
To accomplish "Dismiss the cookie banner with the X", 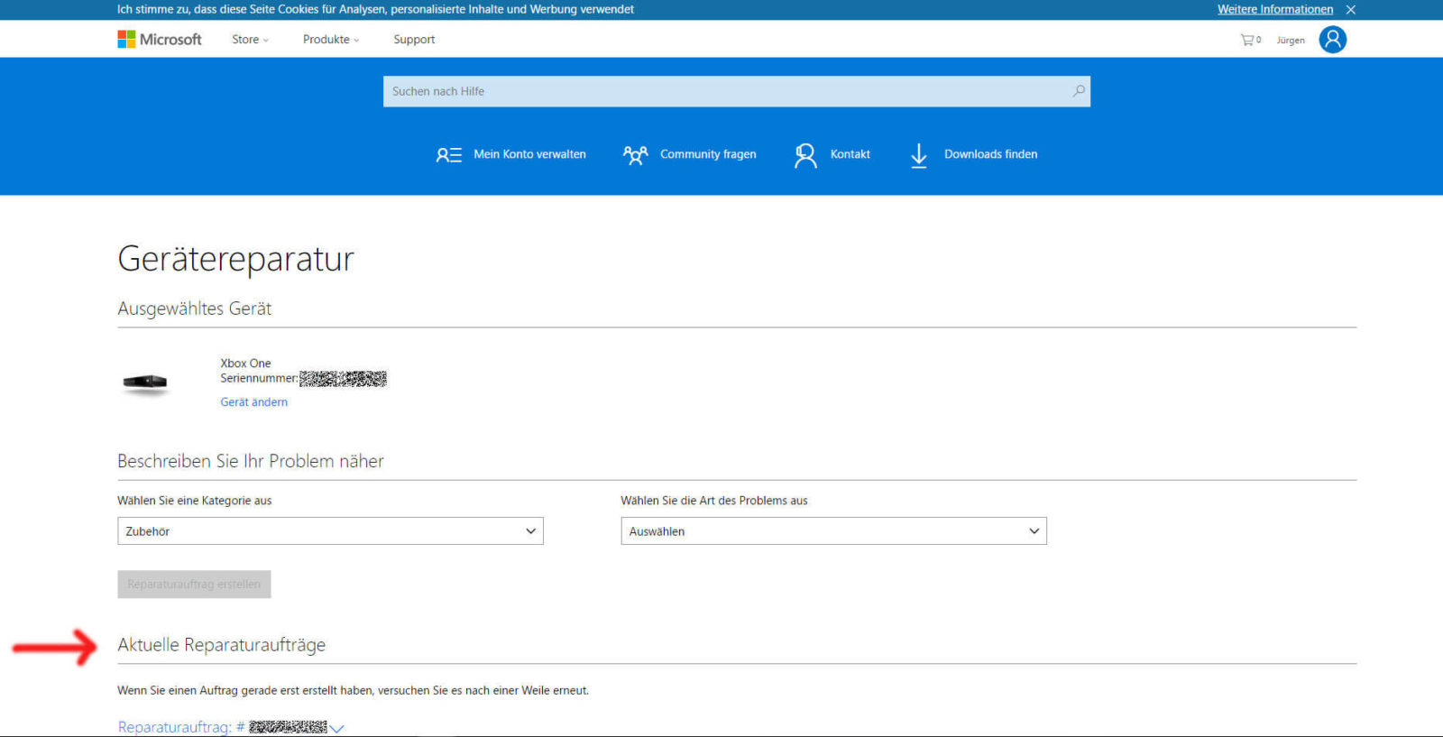I will [x=1351, y=10].
